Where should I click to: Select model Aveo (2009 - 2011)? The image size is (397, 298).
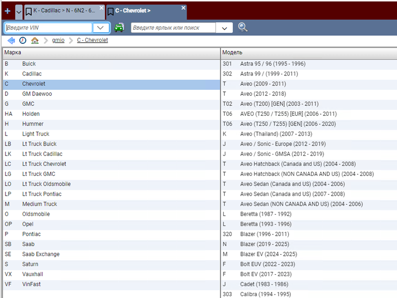(x=309, y=84)
